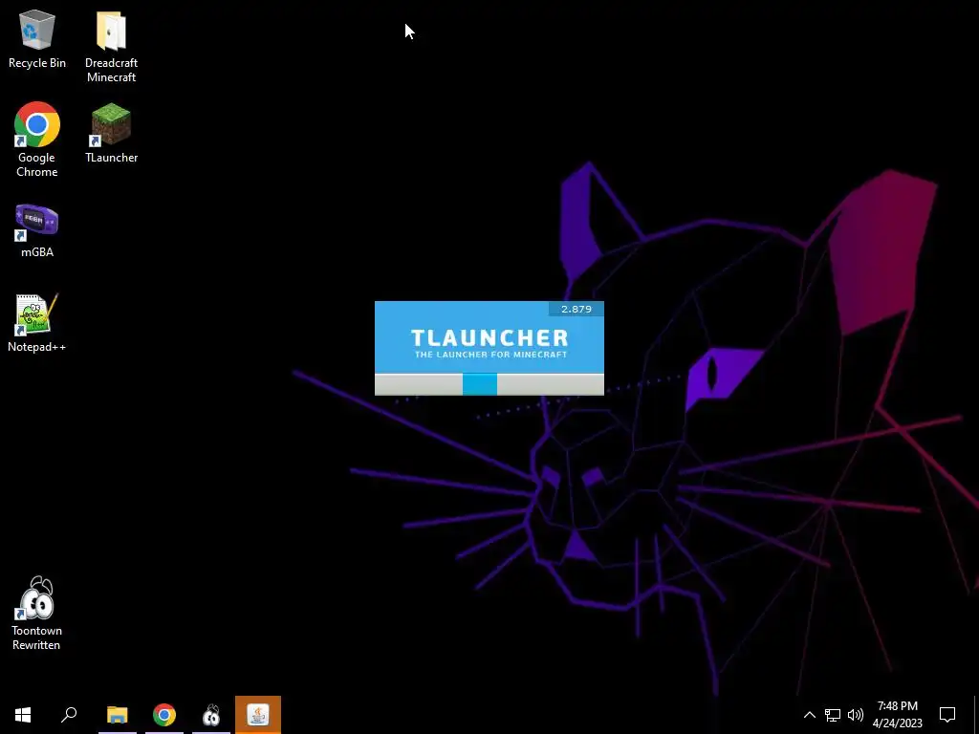Switch to Chrome in the taskbar
This screenshot has height=734, width=979.
[164, 715]
